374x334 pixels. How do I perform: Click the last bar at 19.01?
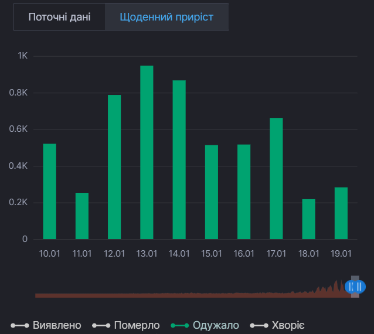(x=341, y=213)
